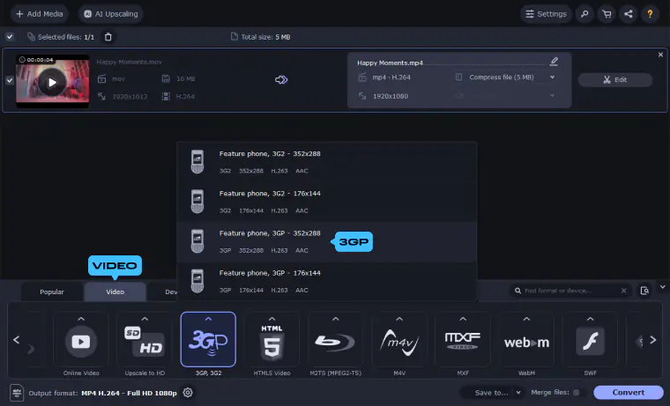Open the shopping cart icon
This screenshot has width=670, height=406.
coord(607,14)
